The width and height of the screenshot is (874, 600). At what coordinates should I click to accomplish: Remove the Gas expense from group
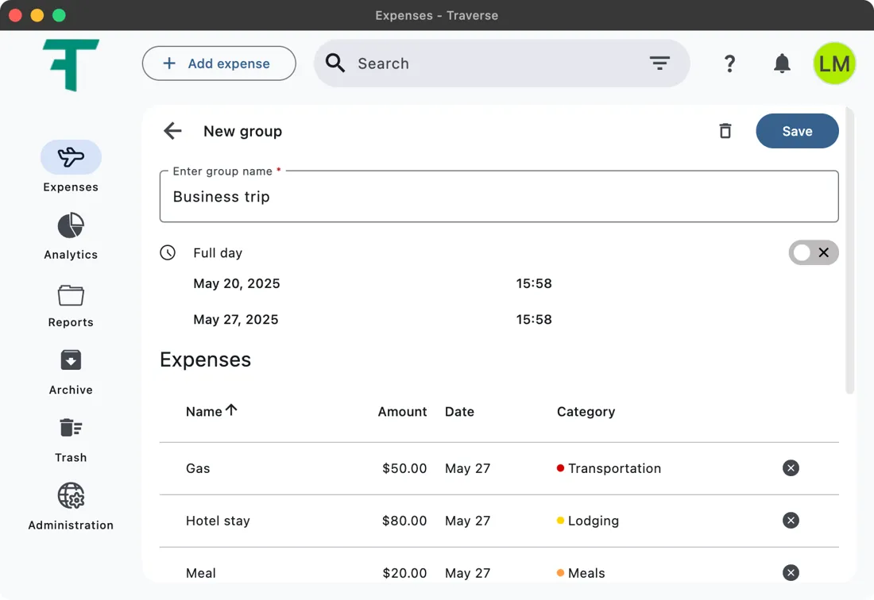click(791, 468)
